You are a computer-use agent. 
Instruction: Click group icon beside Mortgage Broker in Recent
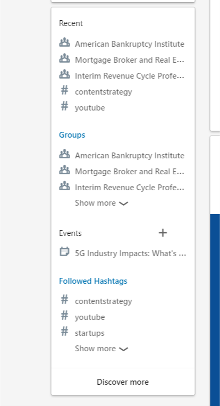point(64,58)
